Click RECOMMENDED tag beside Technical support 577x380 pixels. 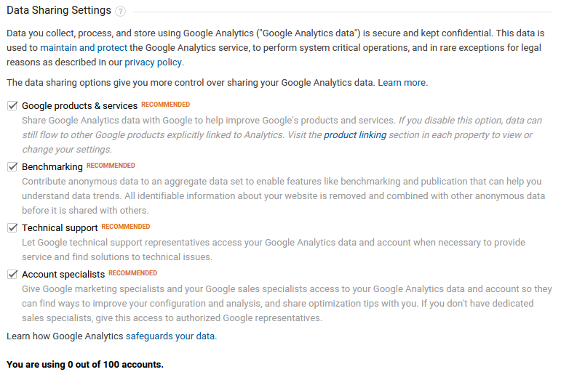126,227
